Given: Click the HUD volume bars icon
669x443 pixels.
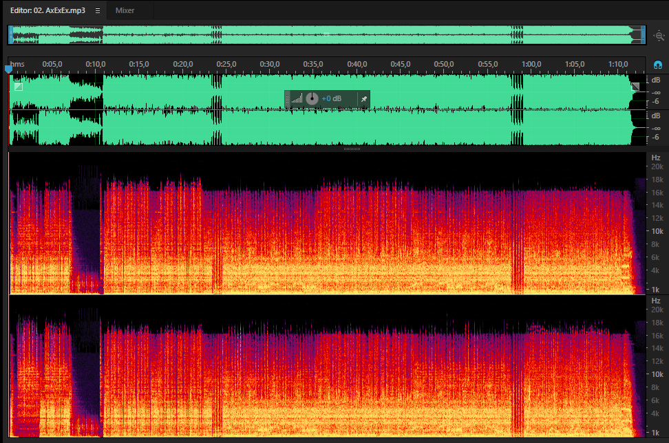Looking at the screenshot, I should 297,98.
